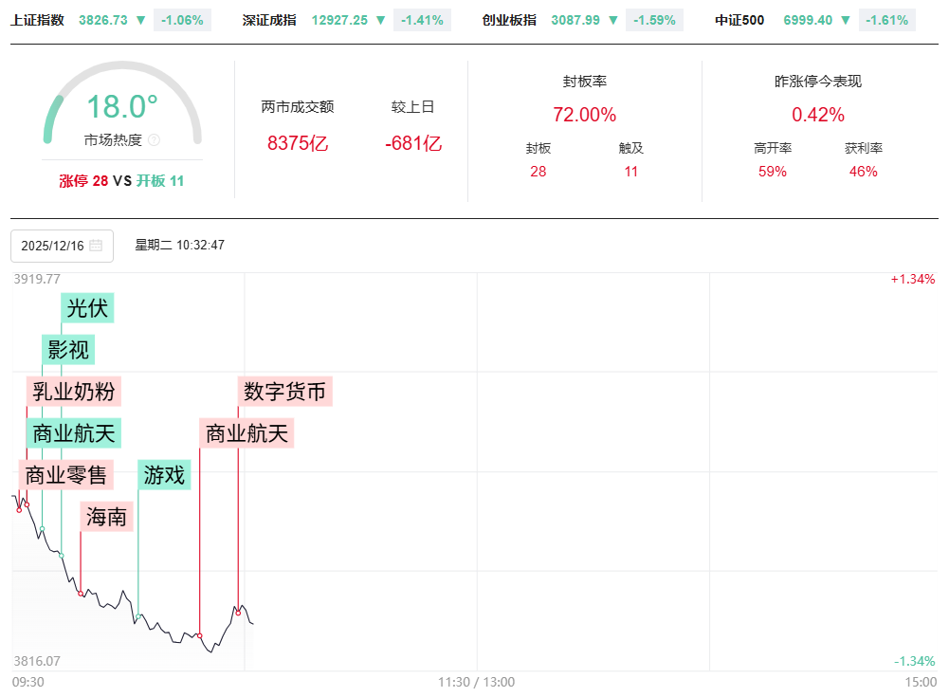The image size is (949, 697).
Task: Open the 乳业奶粉 sector tag
Action: (x=74, y=391)
